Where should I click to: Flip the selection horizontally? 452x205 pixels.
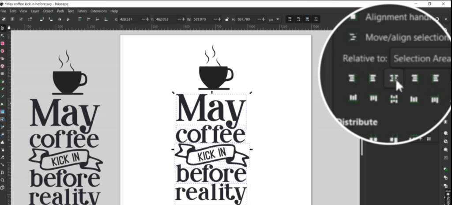(x=60, y=19)
